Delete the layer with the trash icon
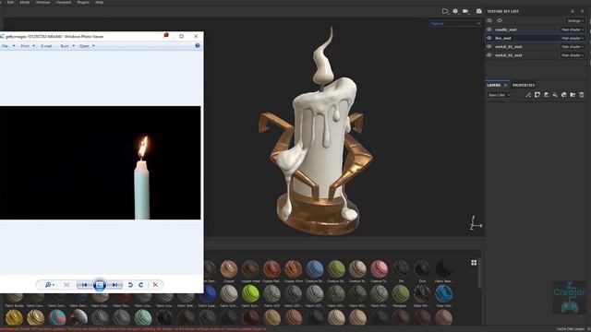This screenshot has height=332, width=591. [x=582, y=95]
